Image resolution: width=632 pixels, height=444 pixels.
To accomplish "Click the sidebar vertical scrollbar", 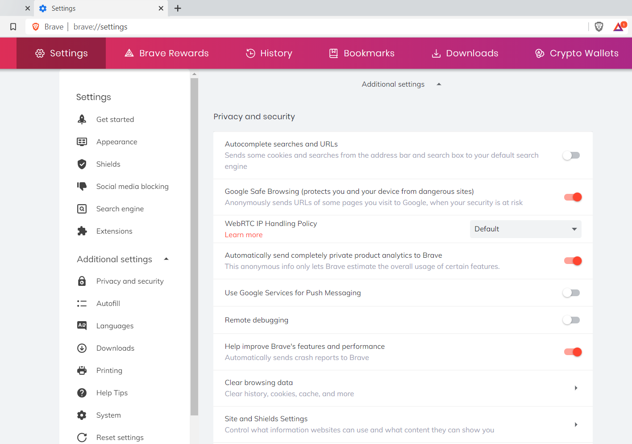I will pyautogui.click(x=194, y=247).
